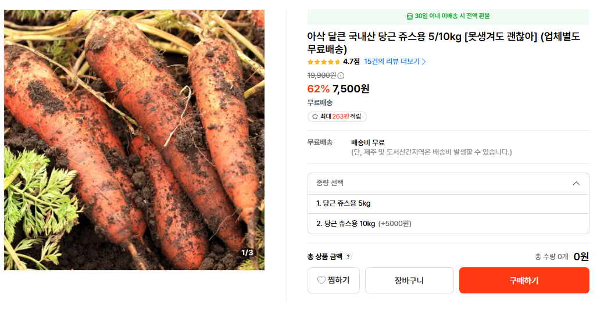The height and width of the screenshot is (319, 604).
Task: Click the info icon beside original price 19,900원
Action: coord(341,76)
